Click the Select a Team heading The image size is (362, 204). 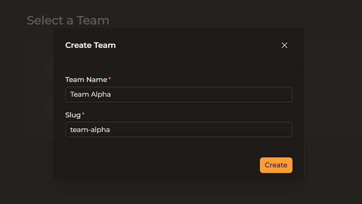68,20
